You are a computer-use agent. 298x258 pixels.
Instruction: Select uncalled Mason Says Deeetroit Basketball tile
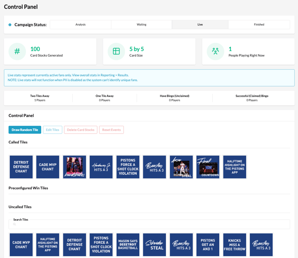click(128, 245)
